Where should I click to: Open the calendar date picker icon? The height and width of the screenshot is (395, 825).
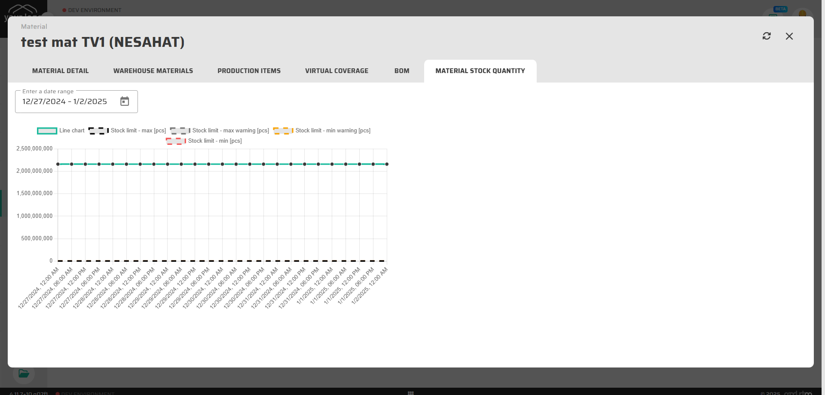point(125,101)
